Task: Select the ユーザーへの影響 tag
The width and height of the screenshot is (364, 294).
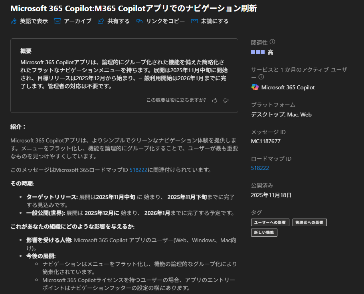Action: click(x=270, y=223)
